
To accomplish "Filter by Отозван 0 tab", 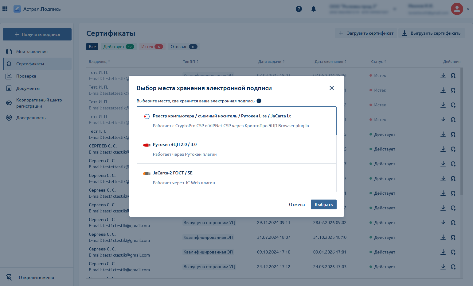I will 184,47.
